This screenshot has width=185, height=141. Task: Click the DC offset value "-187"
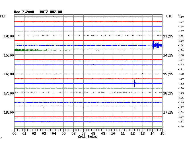tap(181, 122)
